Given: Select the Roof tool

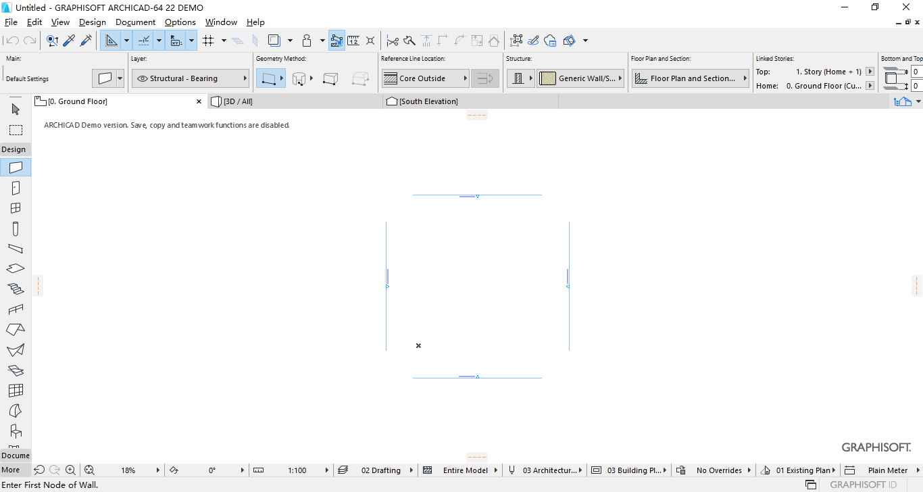Looking at the screenshot, I should 16,330.
